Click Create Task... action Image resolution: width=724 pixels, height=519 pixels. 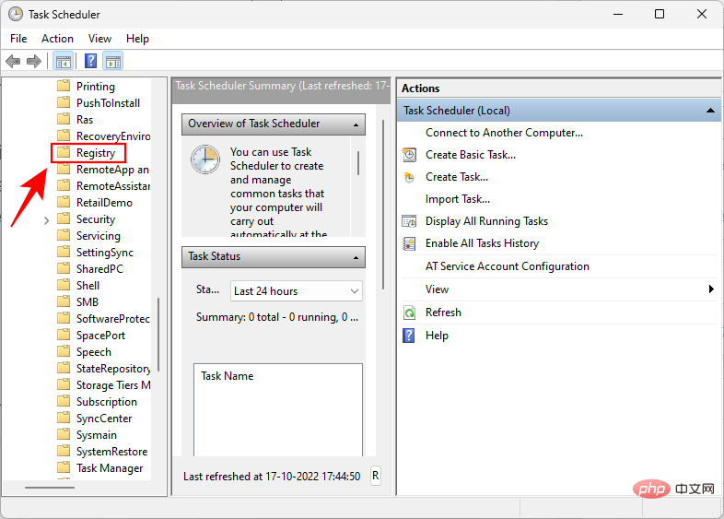[457, 177]
